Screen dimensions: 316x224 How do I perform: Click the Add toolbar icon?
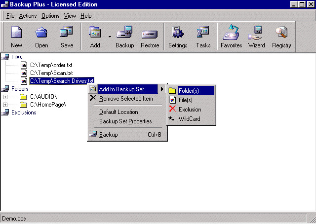click(95, 37)
